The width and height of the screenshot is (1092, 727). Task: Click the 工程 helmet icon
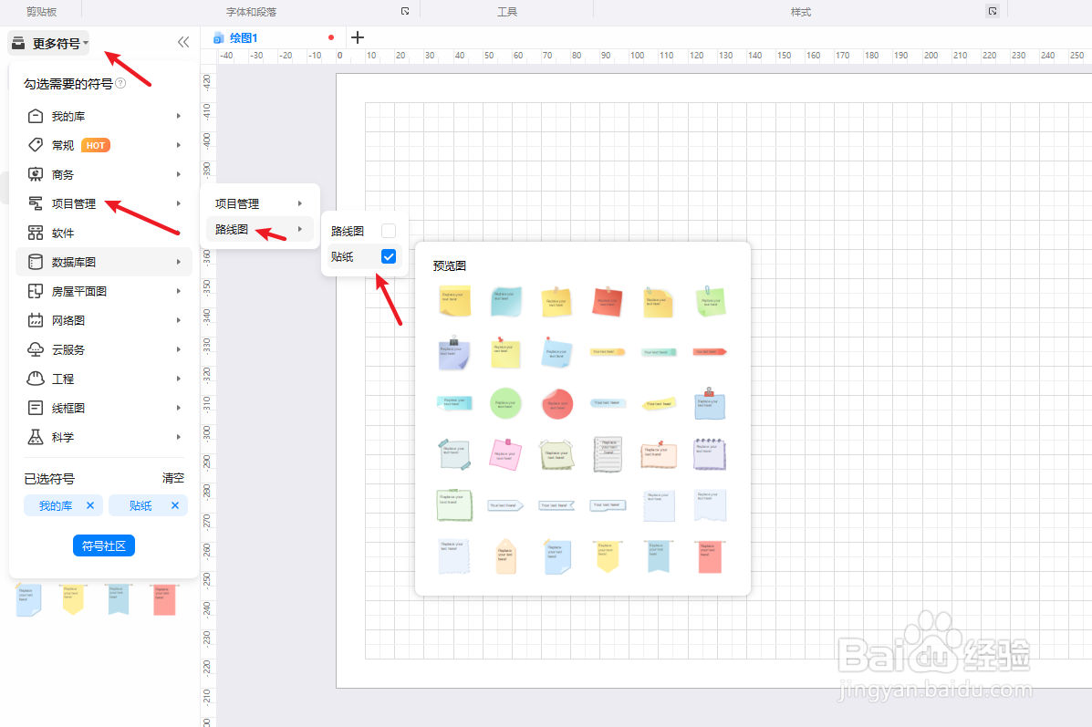coord(36,379)
